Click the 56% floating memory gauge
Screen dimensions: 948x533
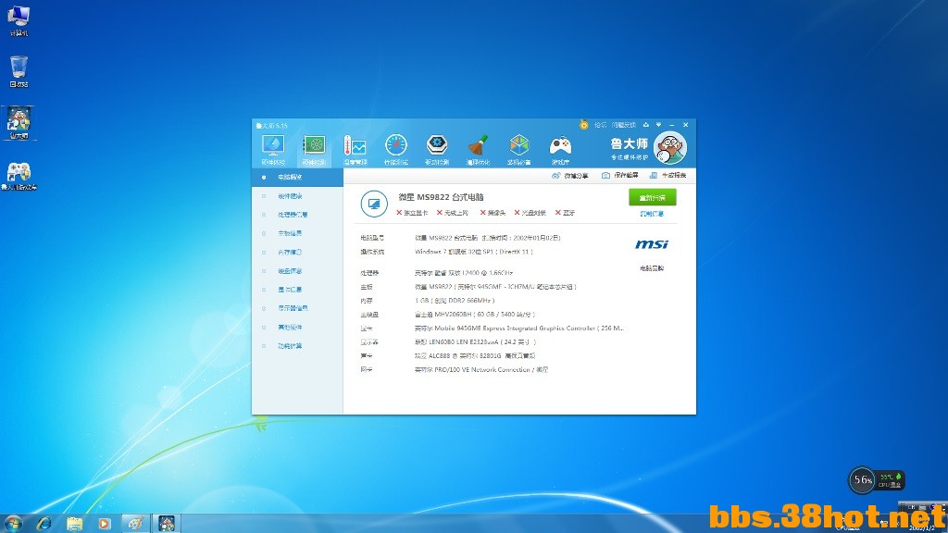click(x=862, y=480)
